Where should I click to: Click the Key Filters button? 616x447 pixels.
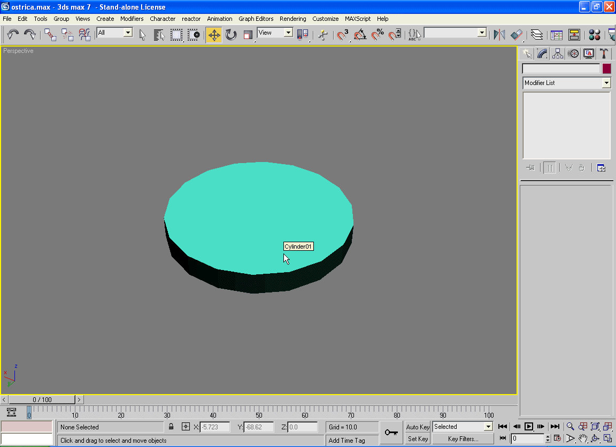464,439
